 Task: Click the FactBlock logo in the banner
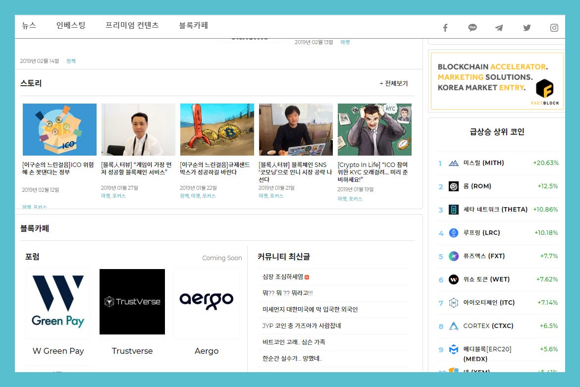pyautogui.click(x=545, y=91)
